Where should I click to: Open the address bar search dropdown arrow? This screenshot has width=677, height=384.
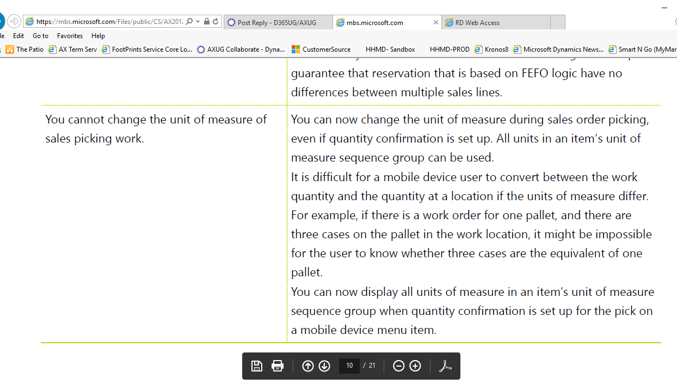[198, 22]
